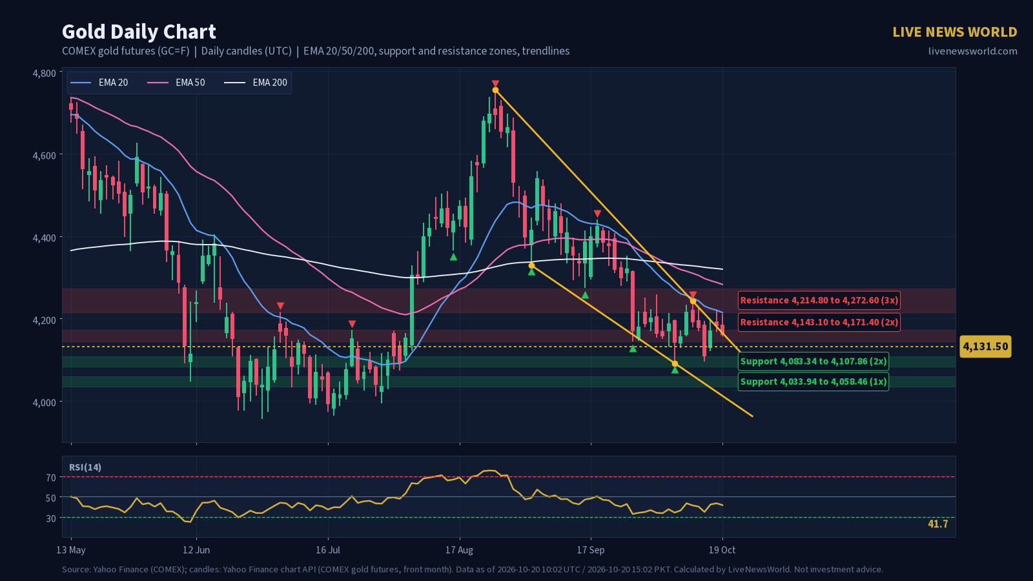Click the RSI 70 axis label
This screenshot has width=1033, height=581.
click(51, 478)
